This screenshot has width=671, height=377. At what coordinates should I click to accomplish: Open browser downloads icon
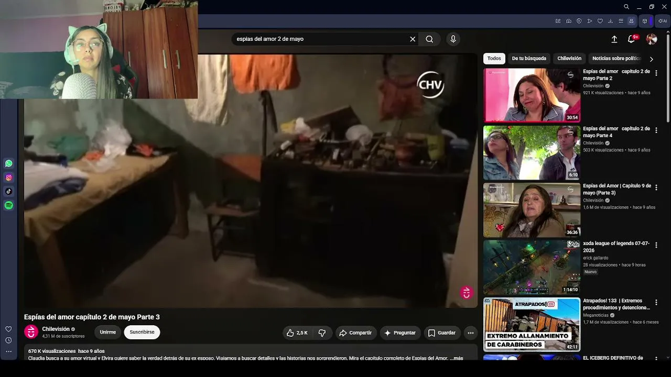pyautogui.click(x=610, y=21)
